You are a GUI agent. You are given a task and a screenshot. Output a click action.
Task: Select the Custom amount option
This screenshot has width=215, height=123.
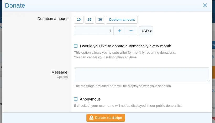point(122,20)
